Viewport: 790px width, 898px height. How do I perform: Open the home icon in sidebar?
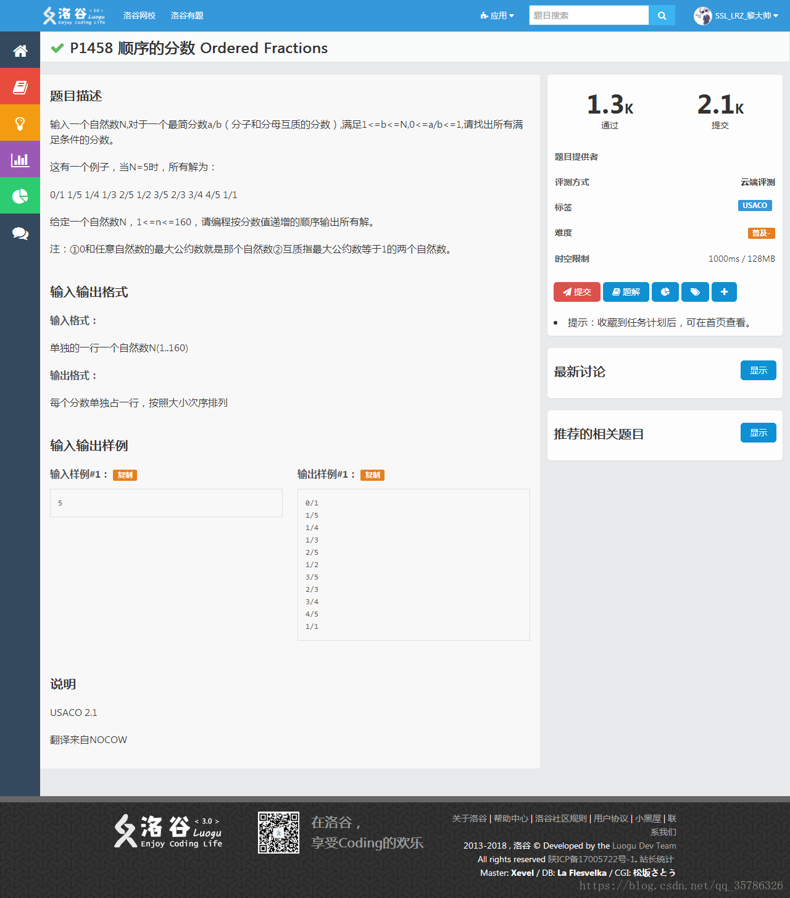tap(20, 51)
